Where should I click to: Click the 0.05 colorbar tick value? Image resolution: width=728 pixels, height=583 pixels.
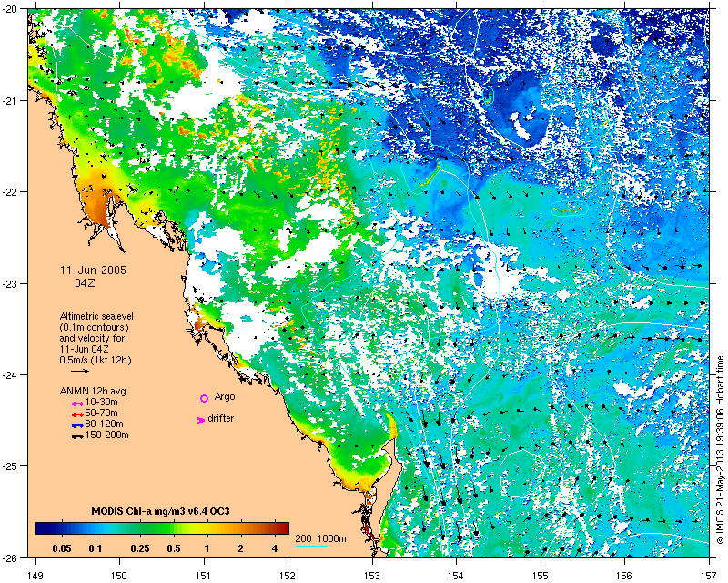(x=62, y=548)
